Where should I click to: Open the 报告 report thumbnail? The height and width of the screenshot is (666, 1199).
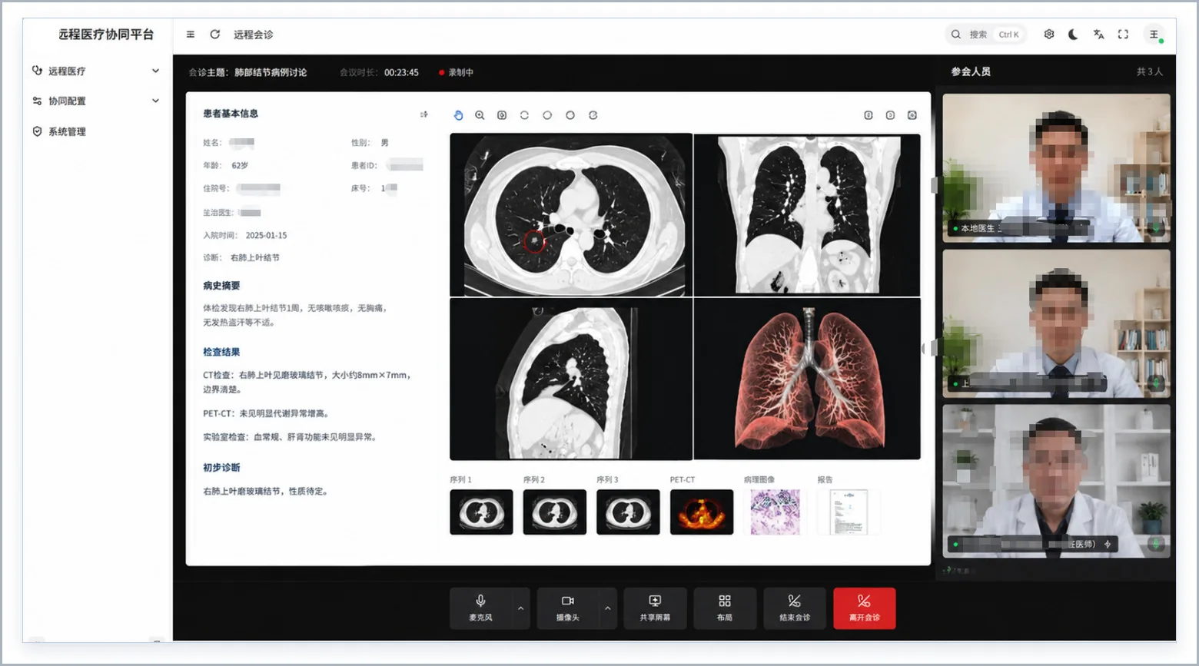[849, 512]
